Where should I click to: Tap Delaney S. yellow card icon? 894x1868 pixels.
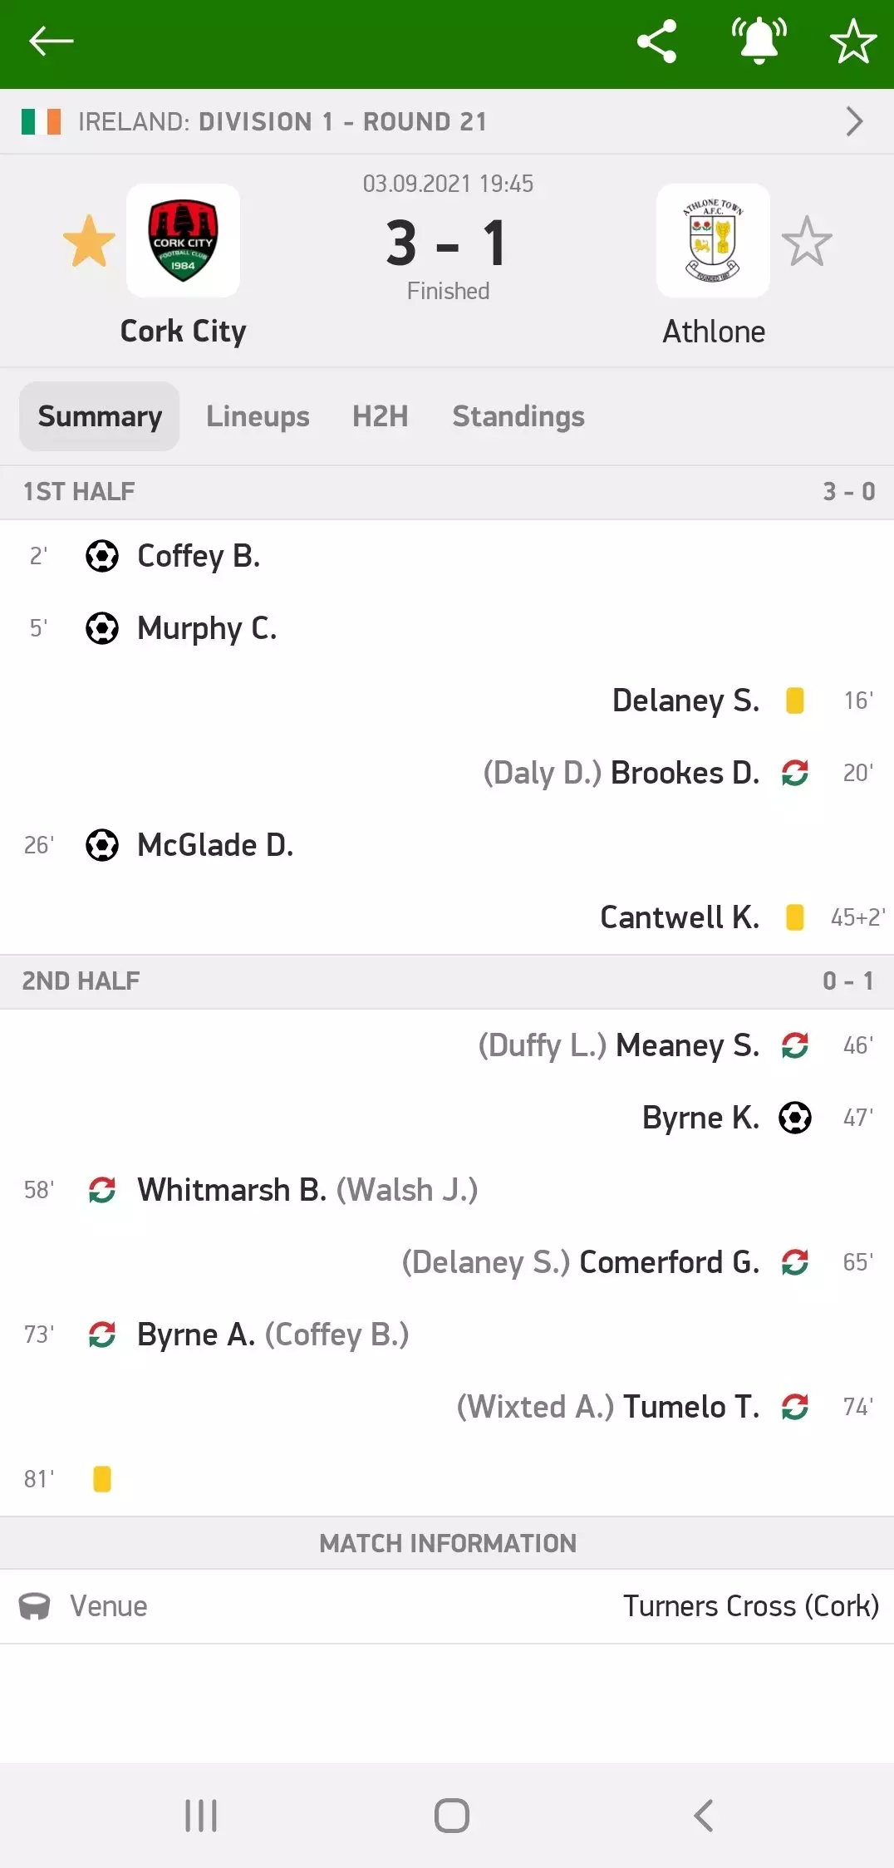click(795, 700)
